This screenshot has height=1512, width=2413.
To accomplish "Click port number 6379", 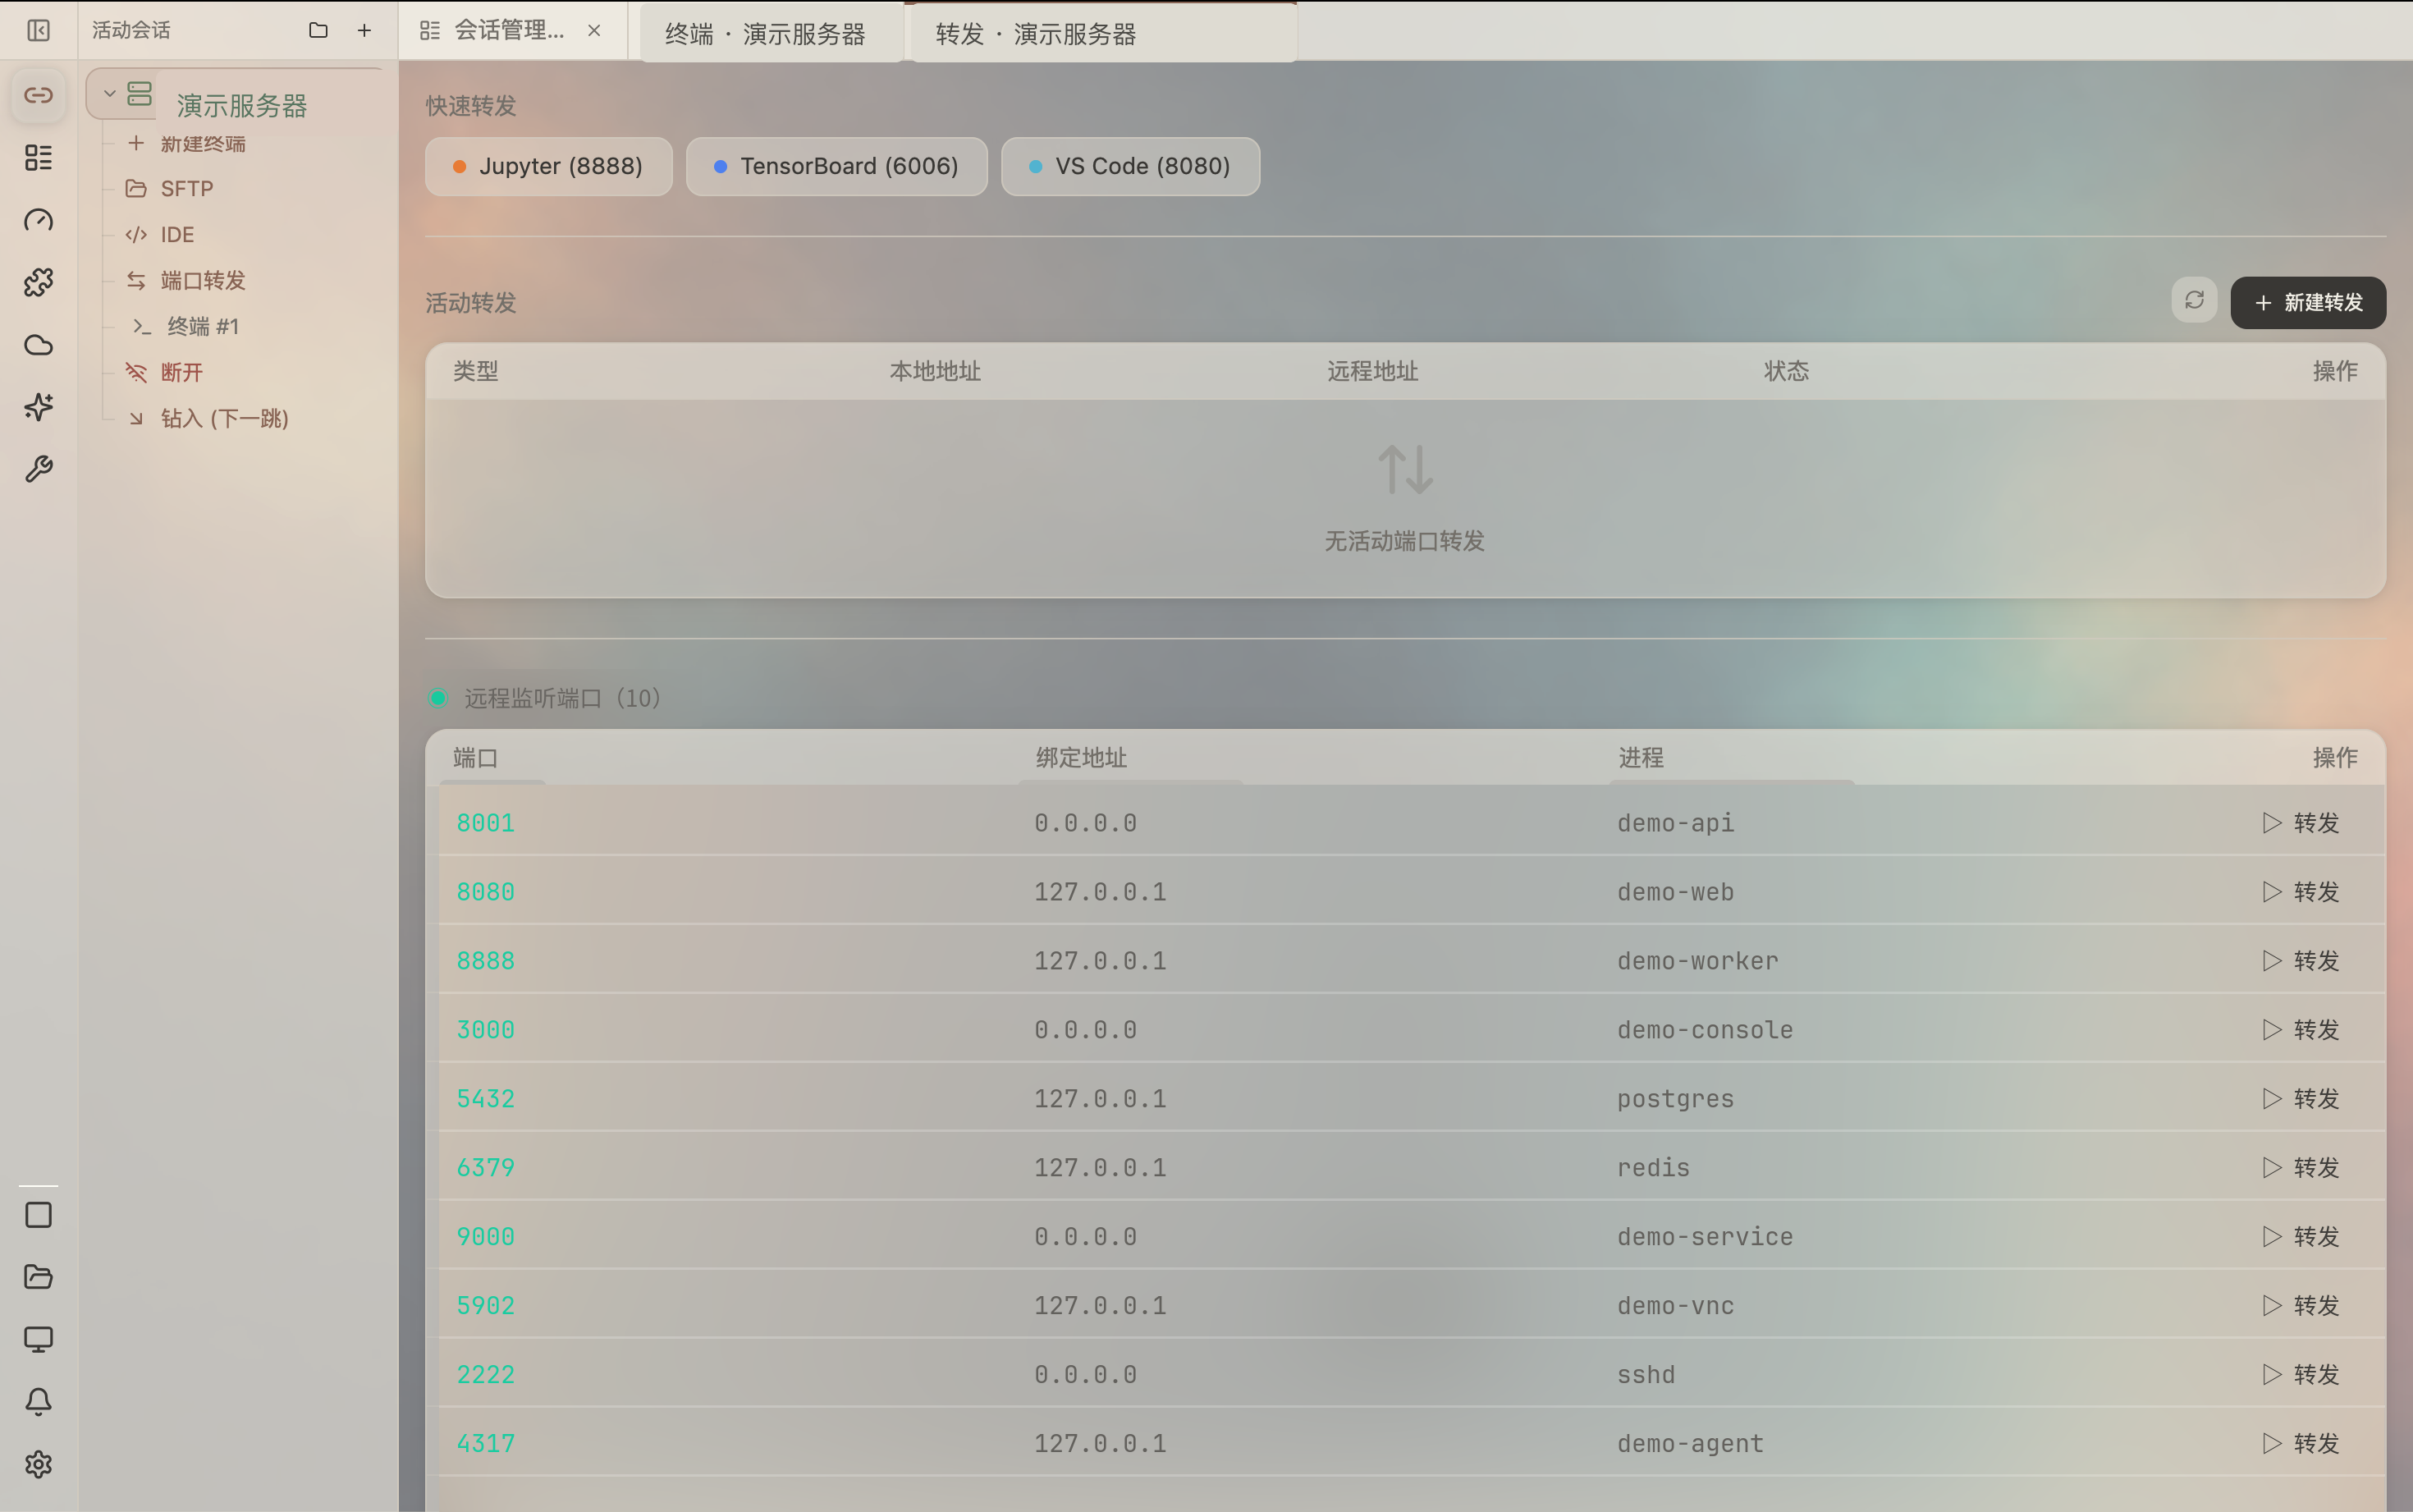I will click(x=486, y=1168).
